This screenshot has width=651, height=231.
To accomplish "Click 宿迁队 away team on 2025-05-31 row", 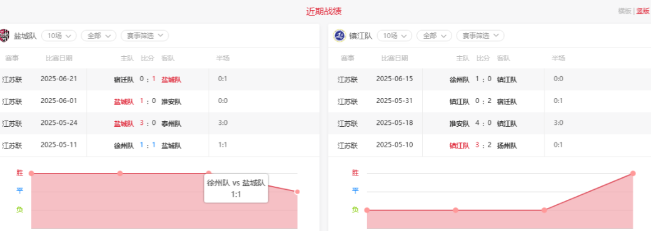I will point(507,102).
